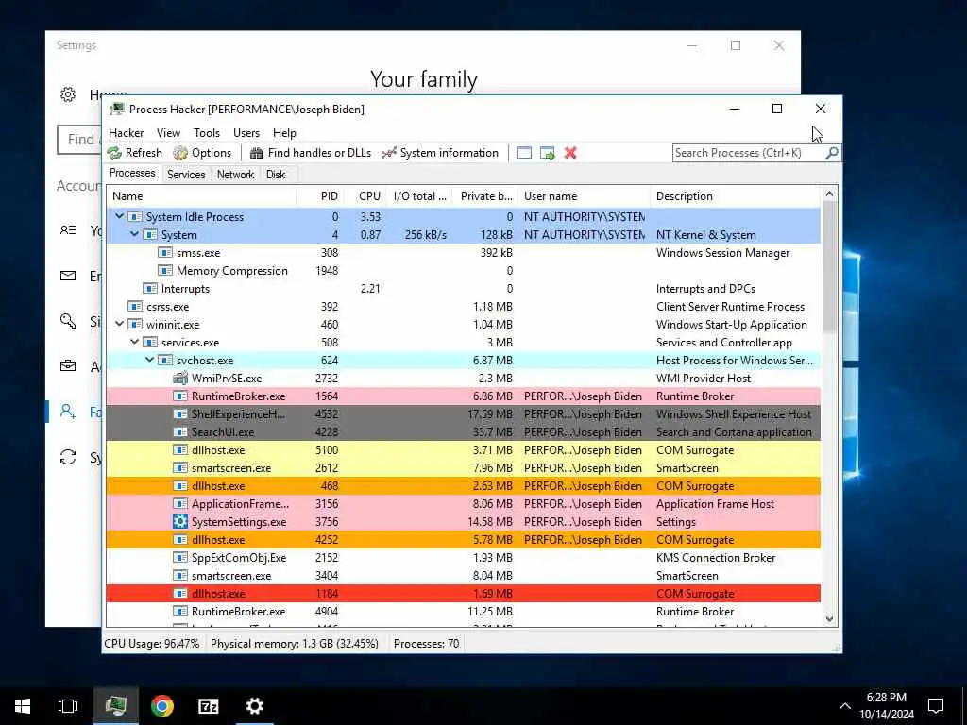Image resolution: width=967 pixels, height=725 pixels.
Task: Open Options from the toolbar
Action: pyautogui.click(x=202, y=153)
